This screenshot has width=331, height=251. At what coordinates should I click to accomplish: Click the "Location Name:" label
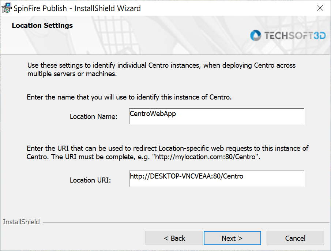click(94, 117)
